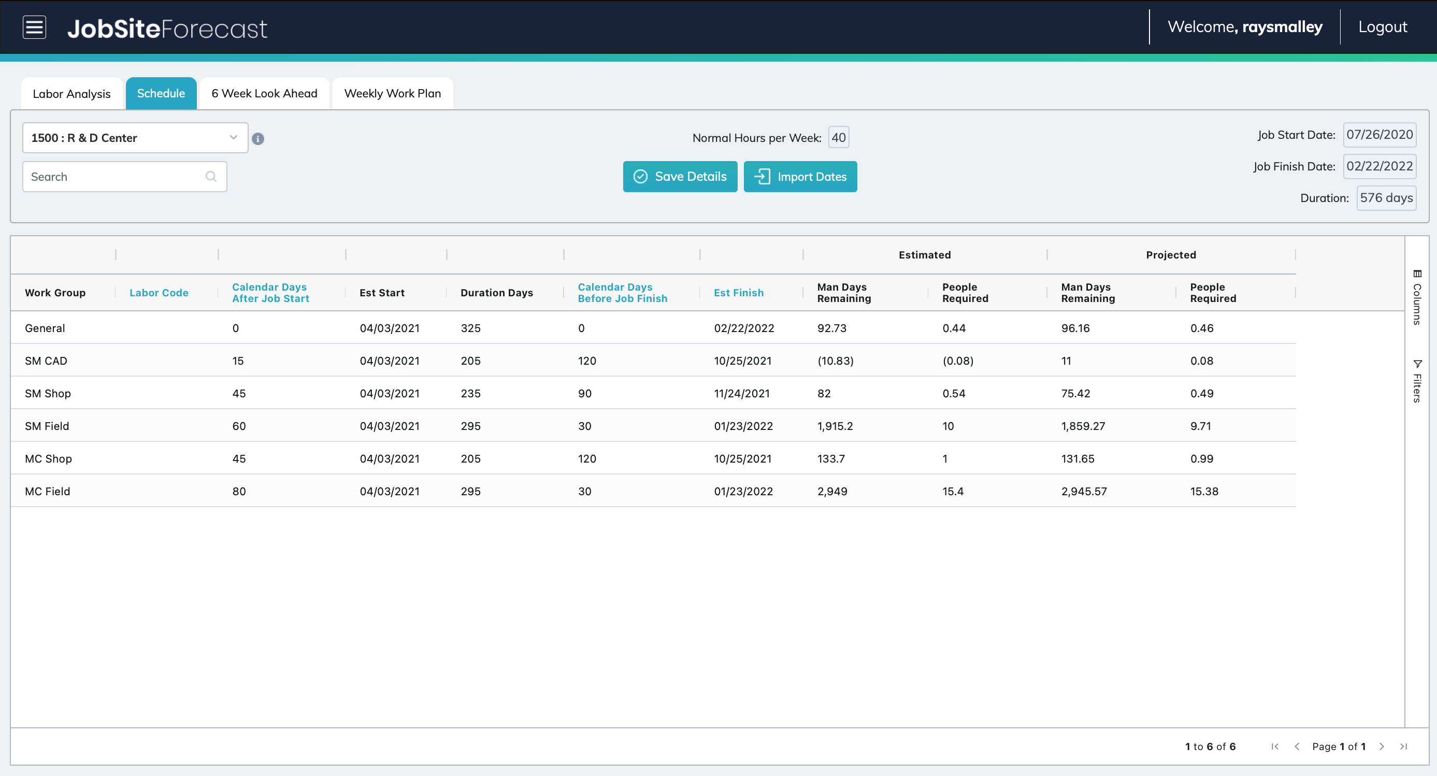Click MC Shop projected 131.65 value
The height and width of the screenshot is (776, 1437).
point(1077,458)
